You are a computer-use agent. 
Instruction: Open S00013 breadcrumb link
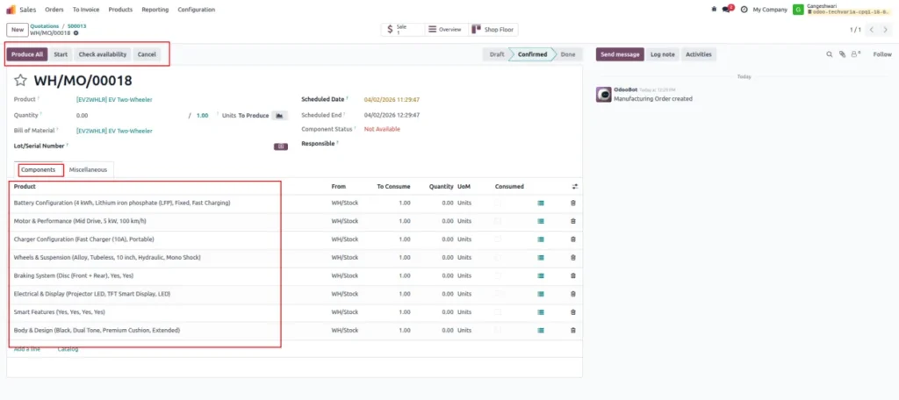click(77, 25)
